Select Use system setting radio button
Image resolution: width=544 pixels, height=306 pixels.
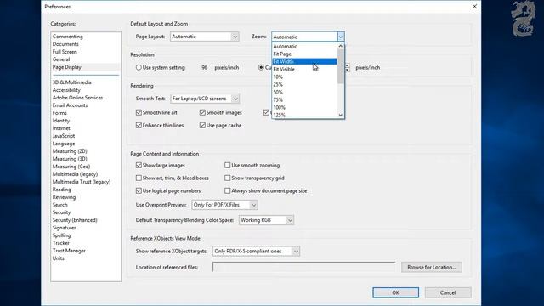[x=139, y=68]
